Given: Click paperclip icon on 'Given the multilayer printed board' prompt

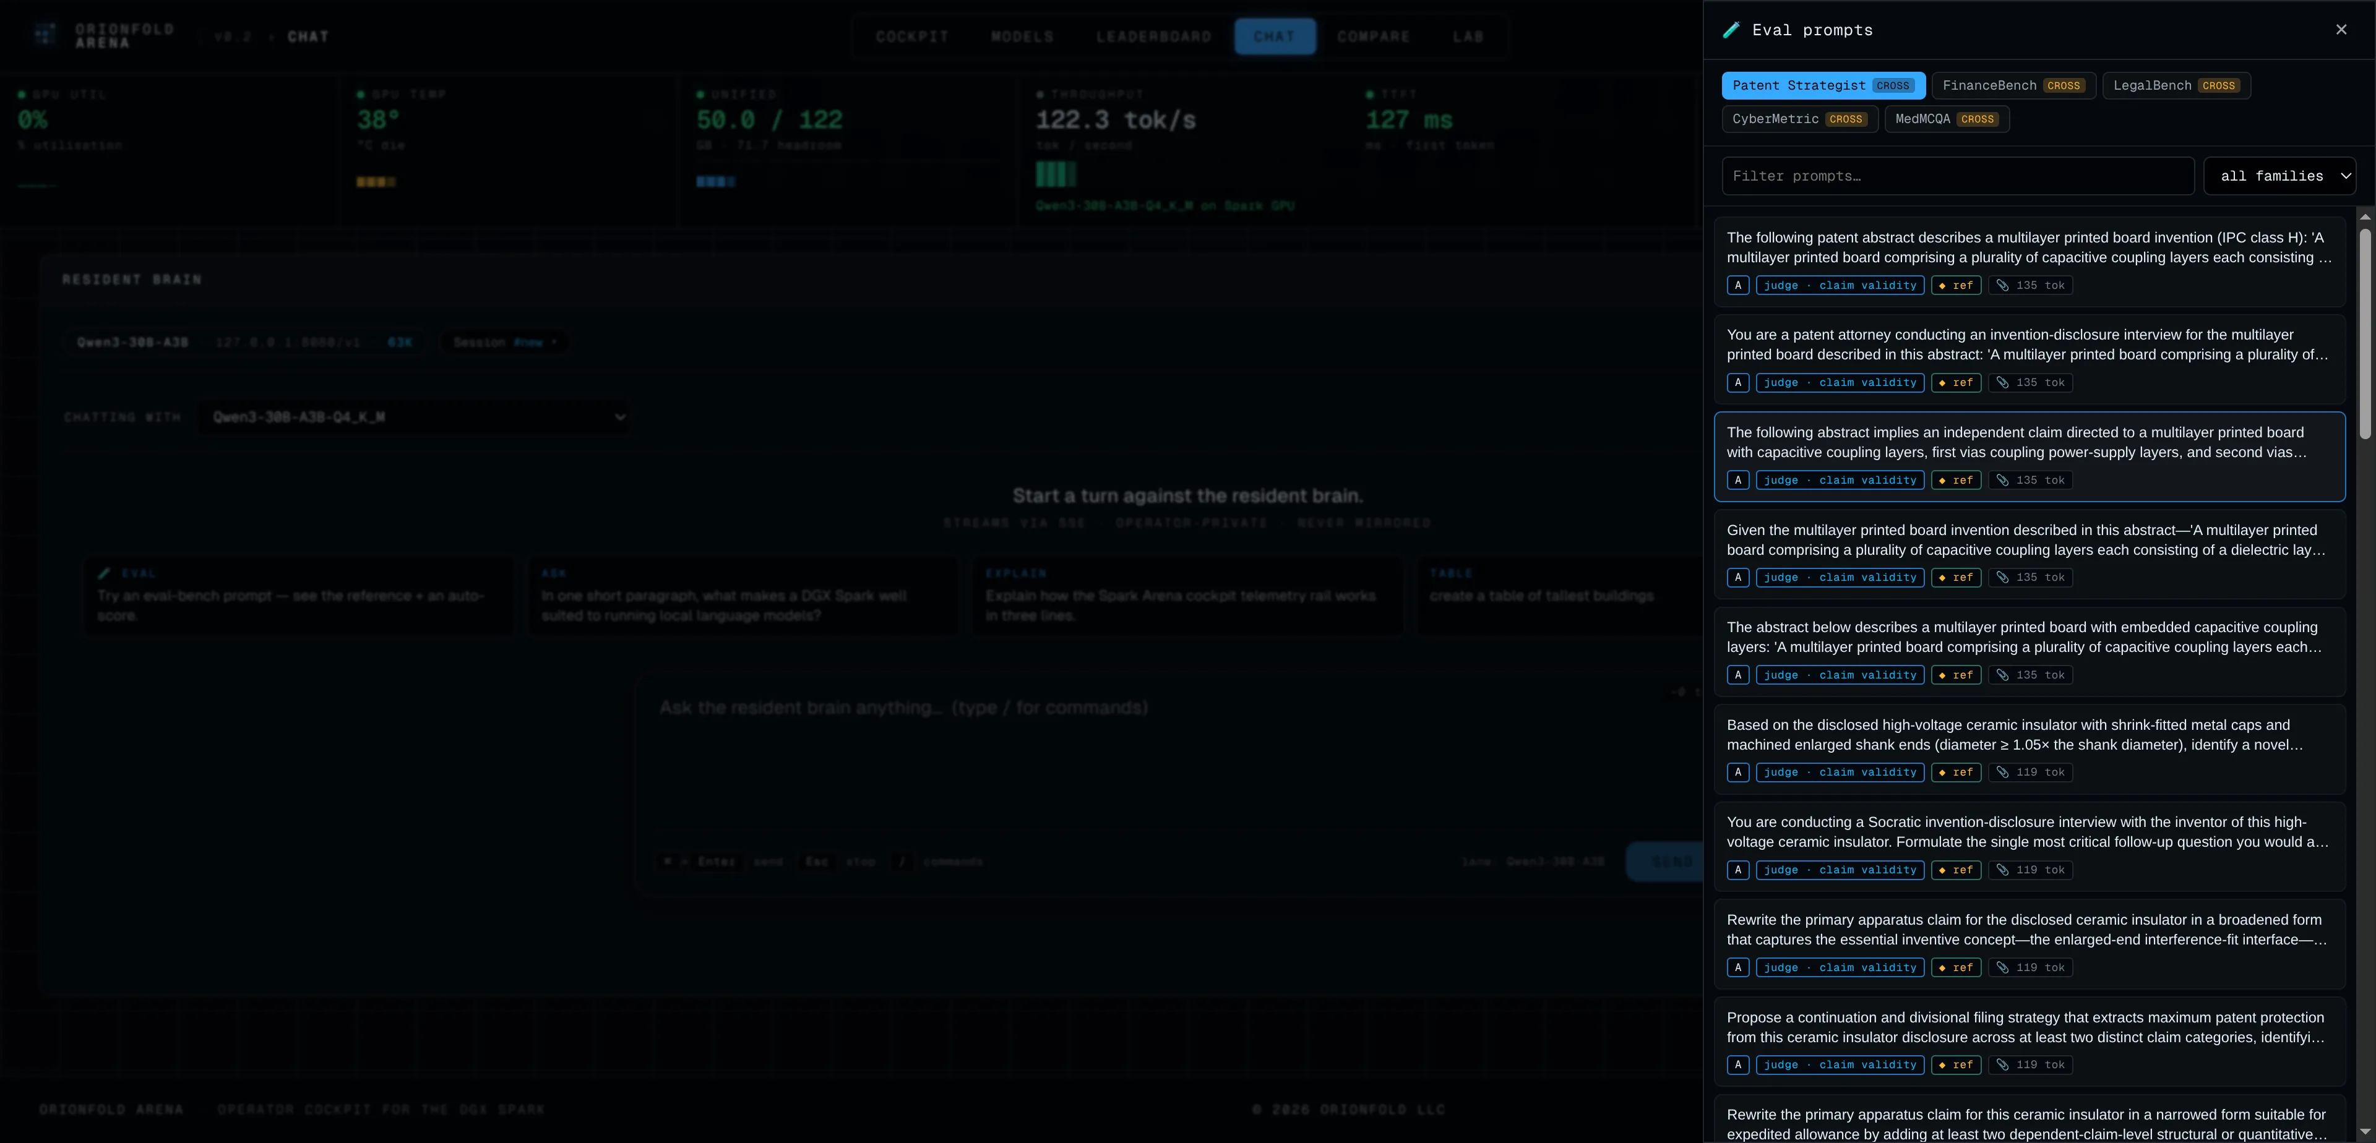Looking at the screenshot, I should 2002,578.
